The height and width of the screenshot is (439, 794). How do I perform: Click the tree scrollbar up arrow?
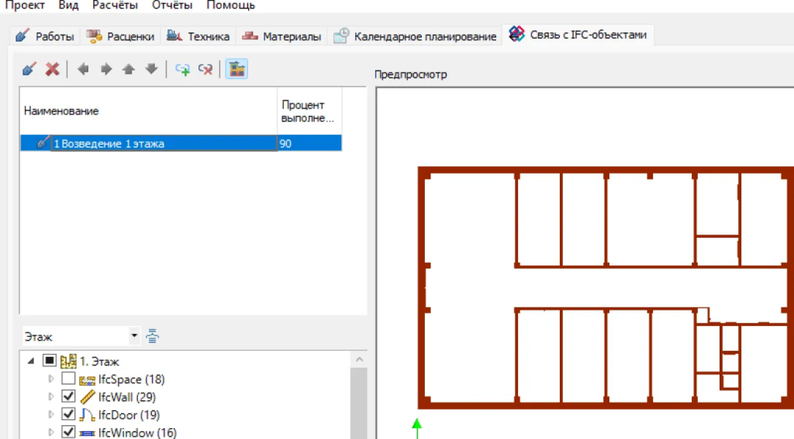[x=359, y=359]
